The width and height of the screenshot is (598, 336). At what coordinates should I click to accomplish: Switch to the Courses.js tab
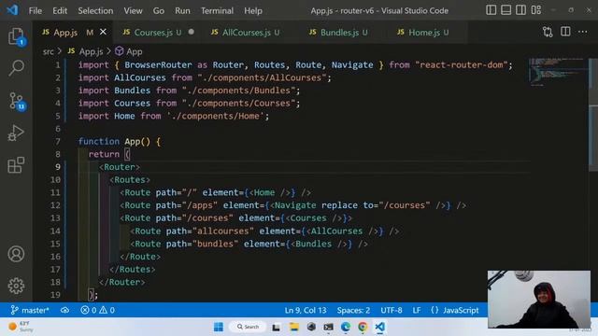click(x=153, y=33)
